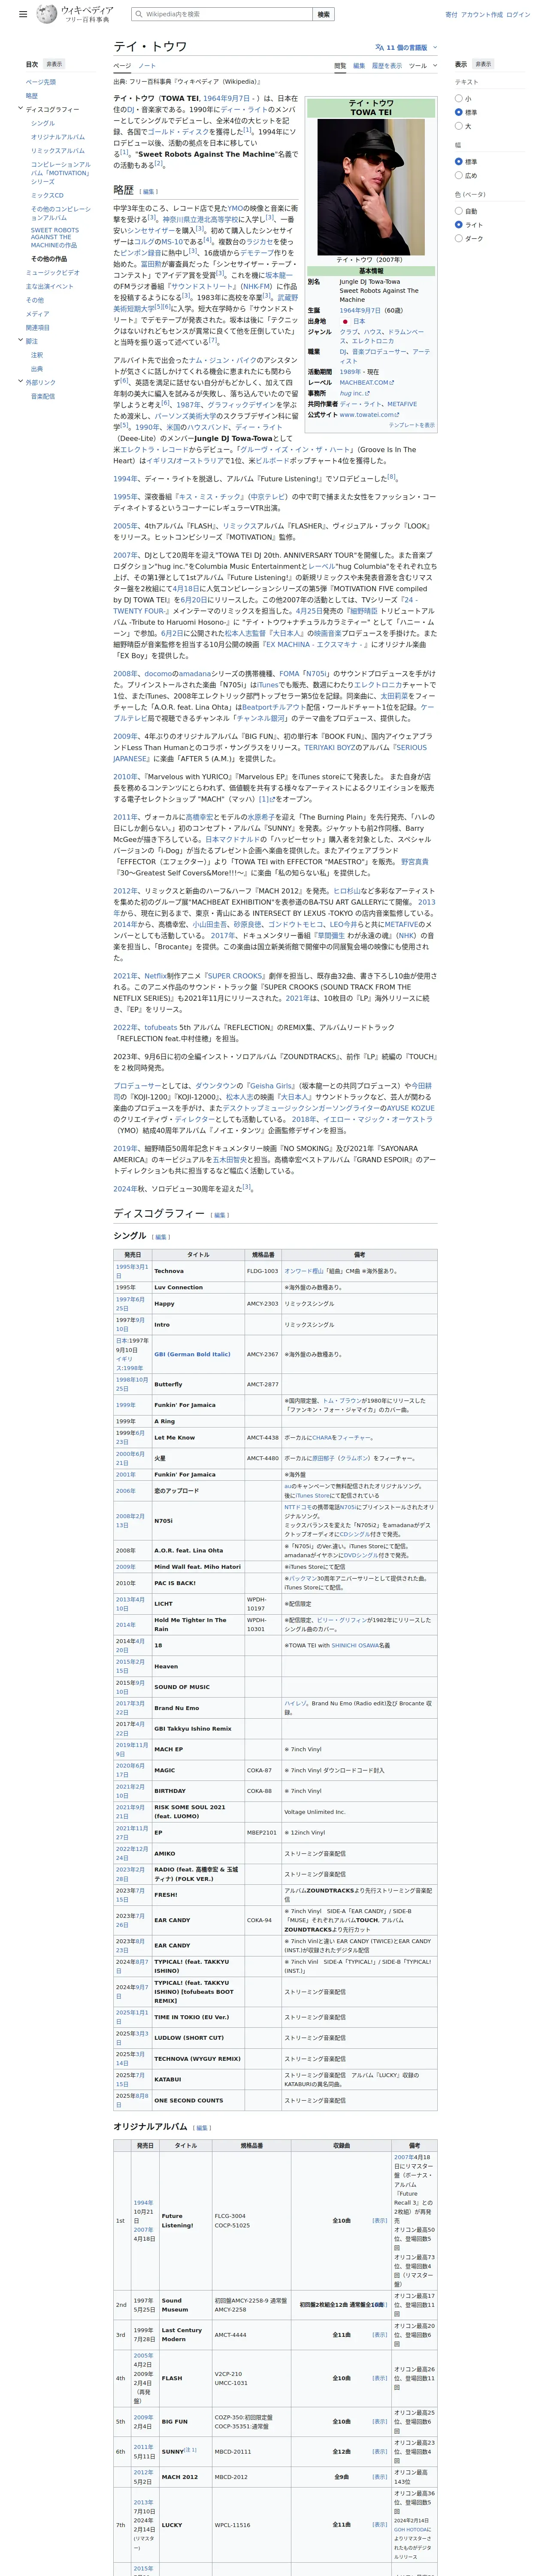Screen dimensions: 551x2576
Task: Go to 主な出演イベント in contents sidebar
Action: coord(50,286)
